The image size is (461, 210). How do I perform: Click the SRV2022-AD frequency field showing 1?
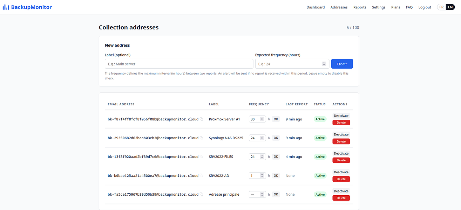pos(257,176)
